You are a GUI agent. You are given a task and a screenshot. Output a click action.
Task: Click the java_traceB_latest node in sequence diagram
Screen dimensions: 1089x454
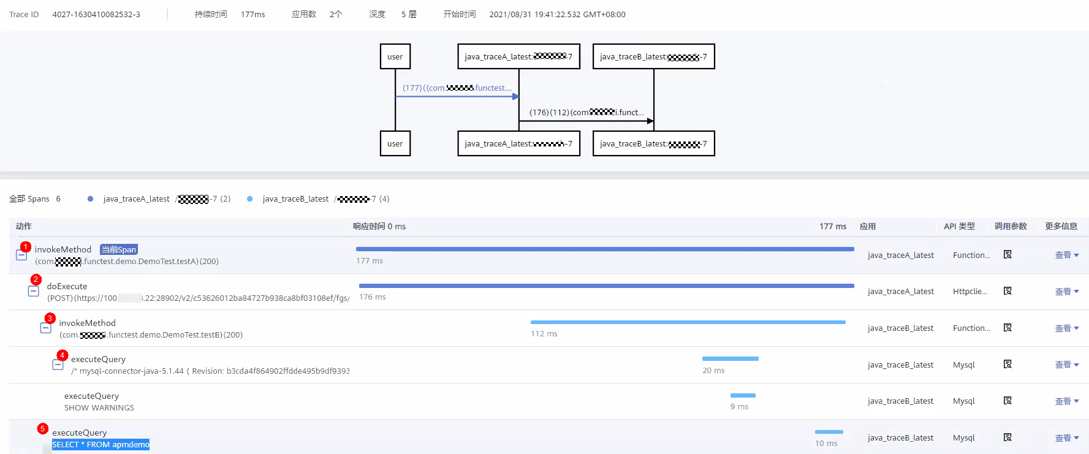coord(653,56)
